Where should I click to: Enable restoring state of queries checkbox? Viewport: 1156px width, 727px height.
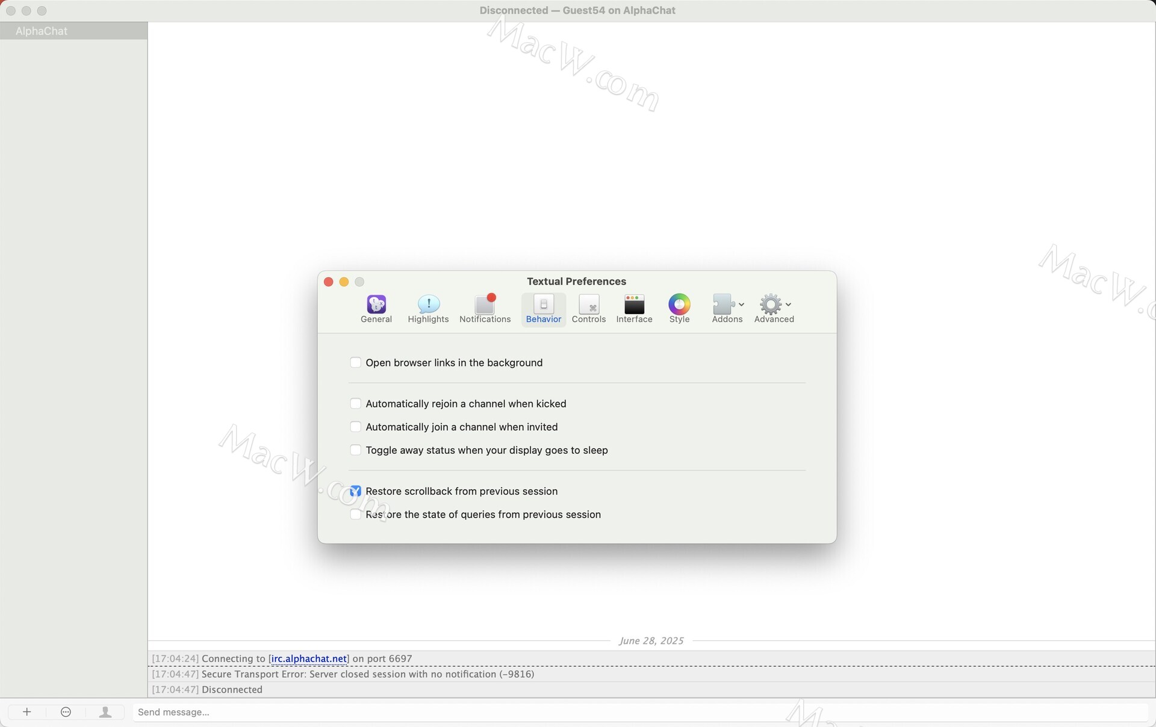[x=355, y=515]
